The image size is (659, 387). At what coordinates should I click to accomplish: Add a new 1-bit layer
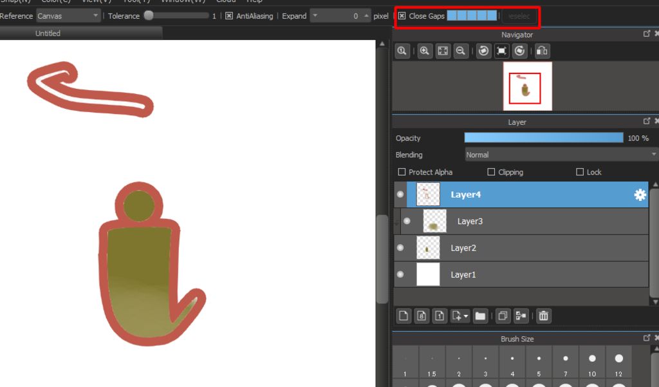pos(440,316)
